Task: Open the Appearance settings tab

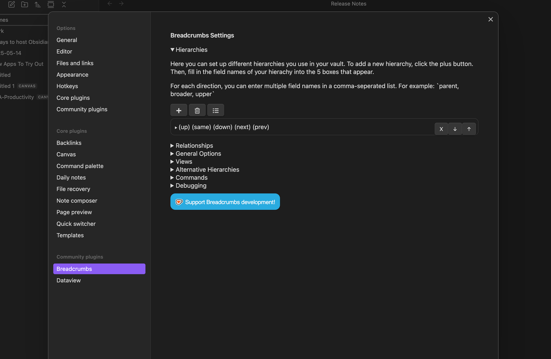Action: click(72, 74)
